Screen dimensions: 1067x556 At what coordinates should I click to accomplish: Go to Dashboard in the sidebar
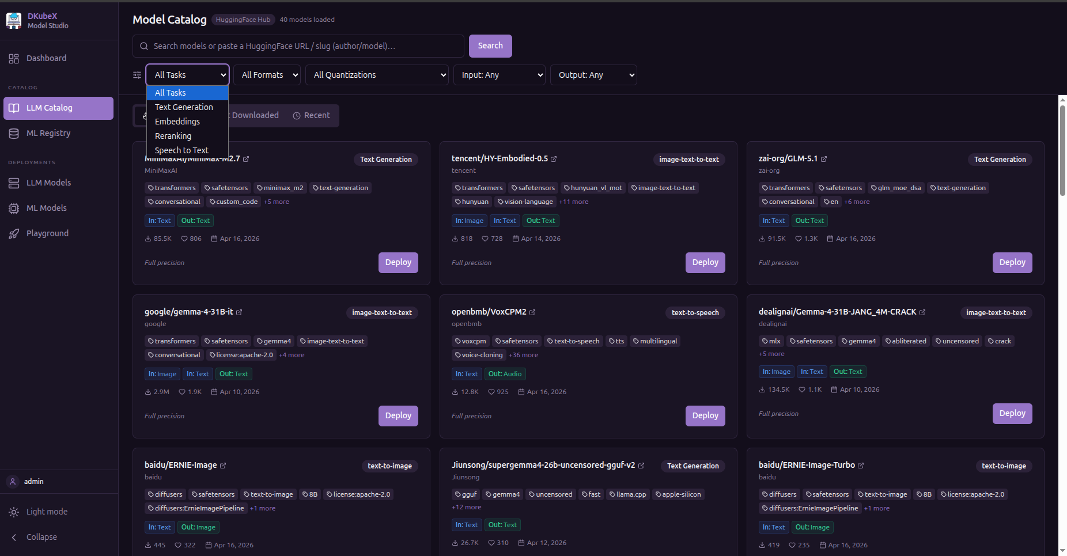pos(58,58)
